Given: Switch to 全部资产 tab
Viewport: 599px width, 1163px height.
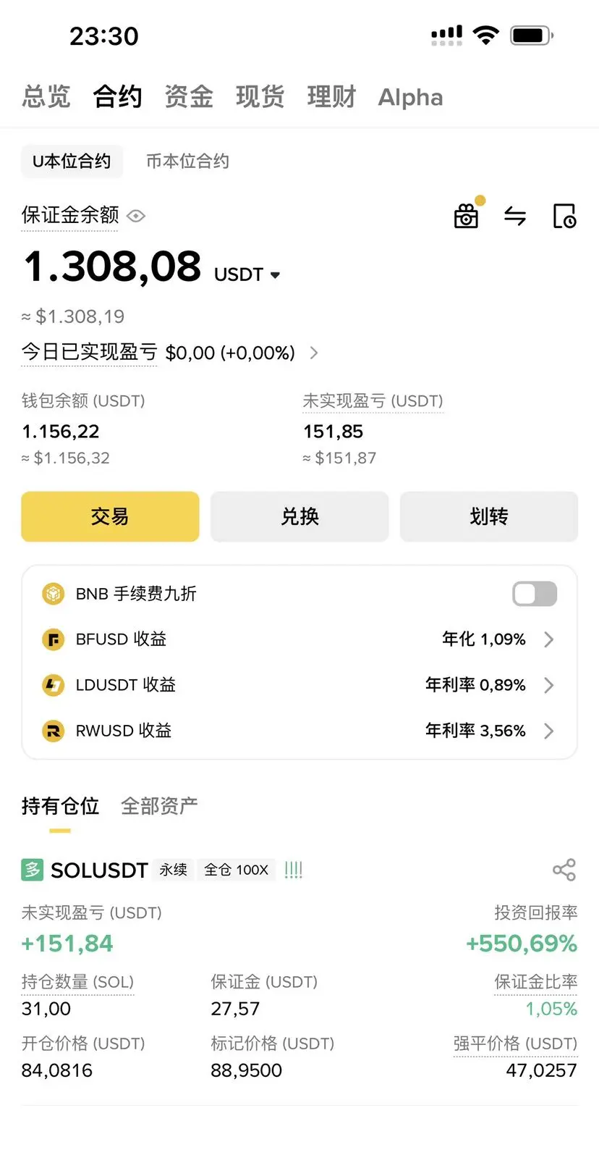Looking at the screenshot, I should [x=159, y=806].
